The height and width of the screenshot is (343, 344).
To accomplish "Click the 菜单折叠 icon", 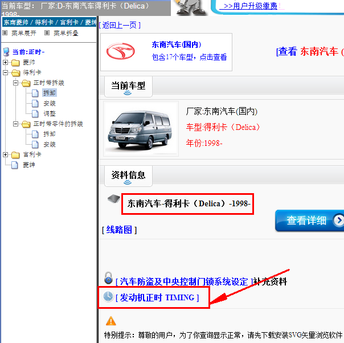I will tap(47, 33).
